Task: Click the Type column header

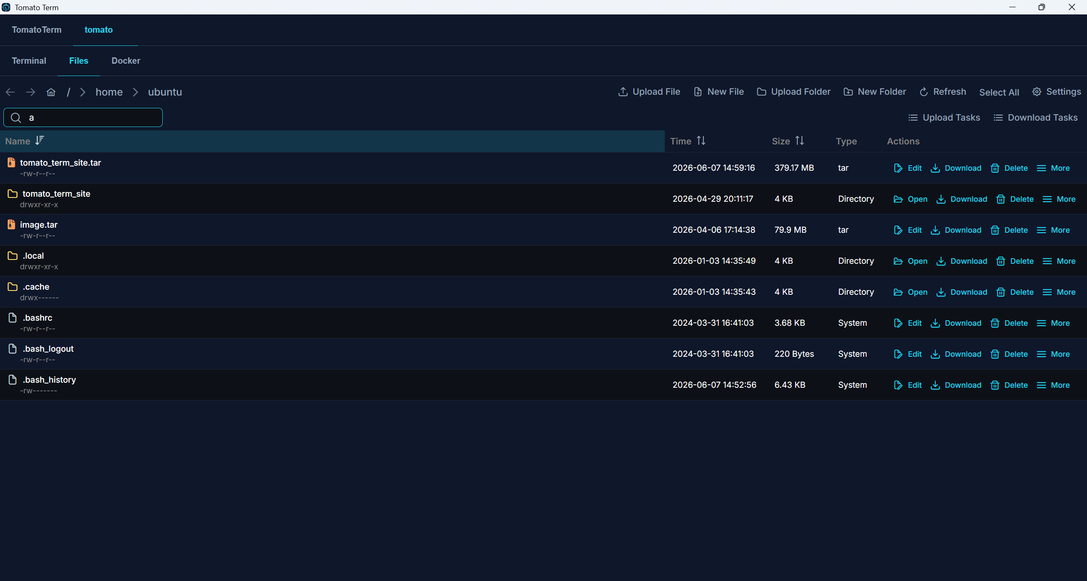Action: tap(846, 141)
